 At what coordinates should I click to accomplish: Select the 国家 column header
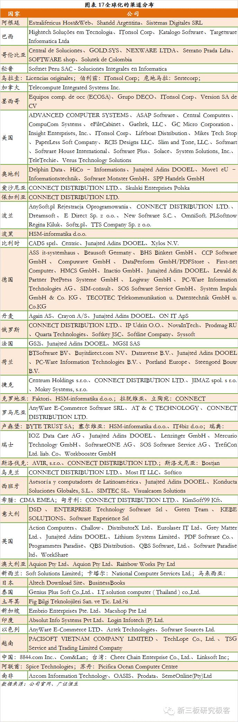(x=14, y=14)
